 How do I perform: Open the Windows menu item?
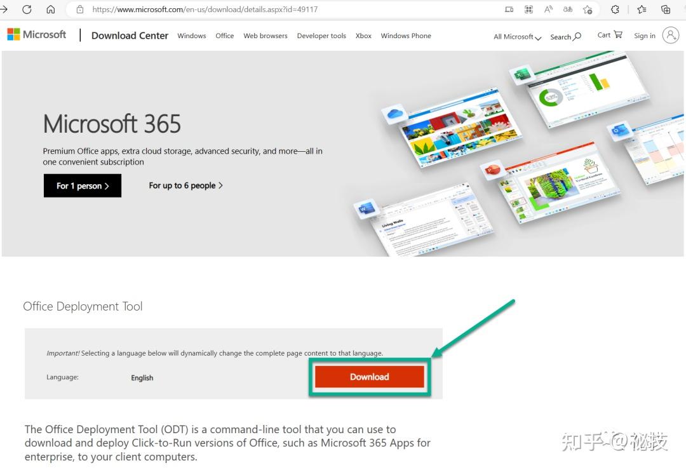coord(192,36)
